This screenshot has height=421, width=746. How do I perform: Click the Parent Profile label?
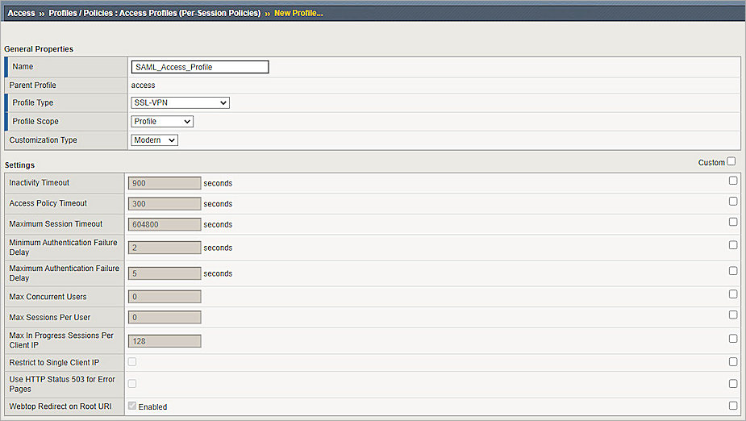click(x=32, y=85)
